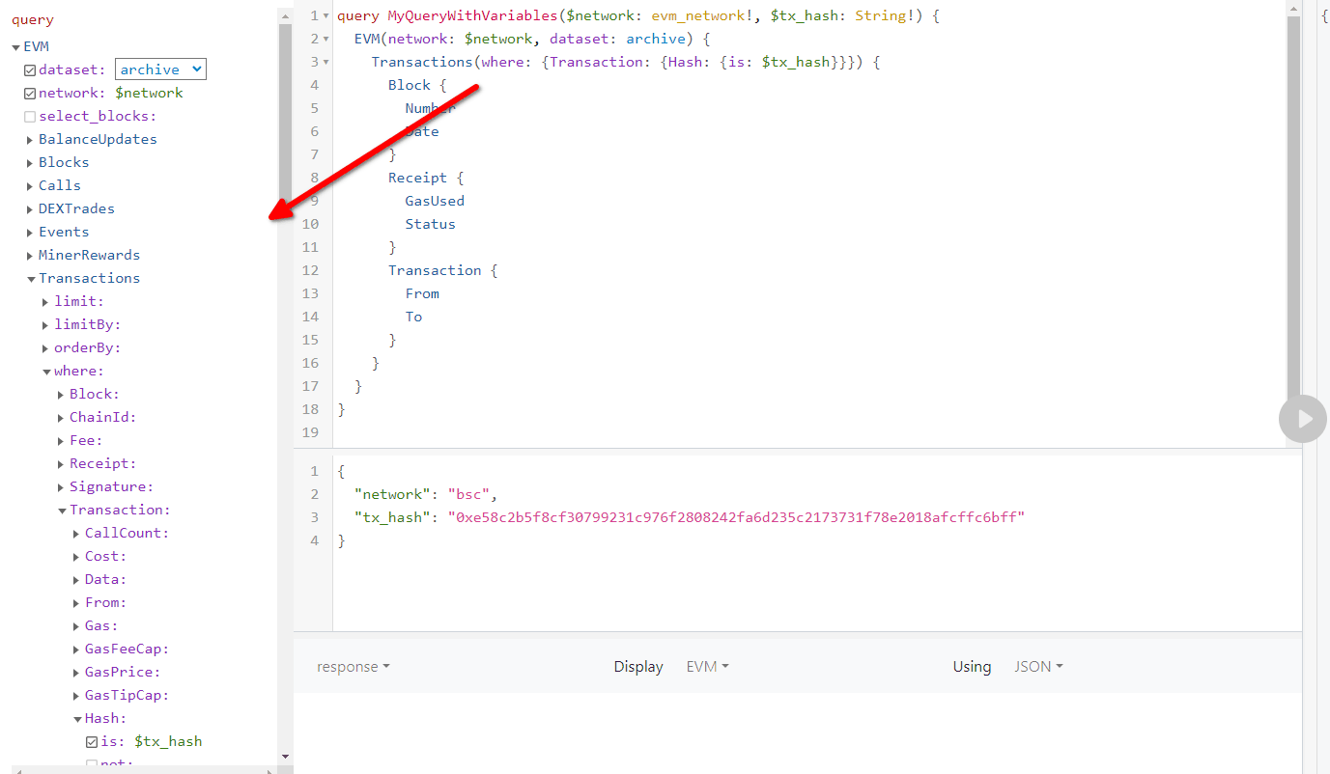Expand the GasTipCap: field
Image resolution: width=1330 pixels, height=774 pixels.
click(x=76, y=696)
